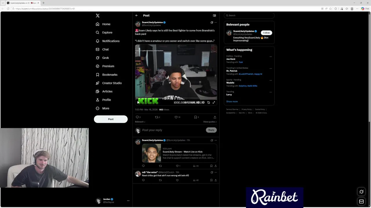Switch the video to fullscreen
The image size is (371, 208).
pyautogui.click(x=214, y=102)
